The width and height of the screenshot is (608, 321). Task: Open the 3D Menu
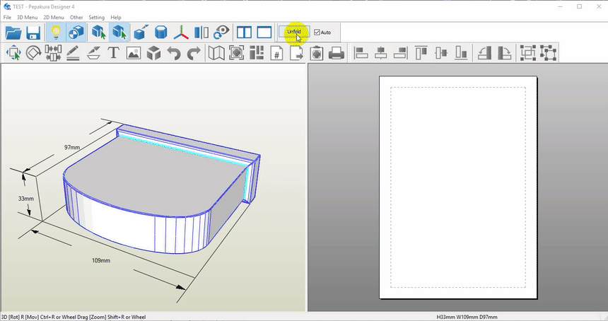(26, 17)
